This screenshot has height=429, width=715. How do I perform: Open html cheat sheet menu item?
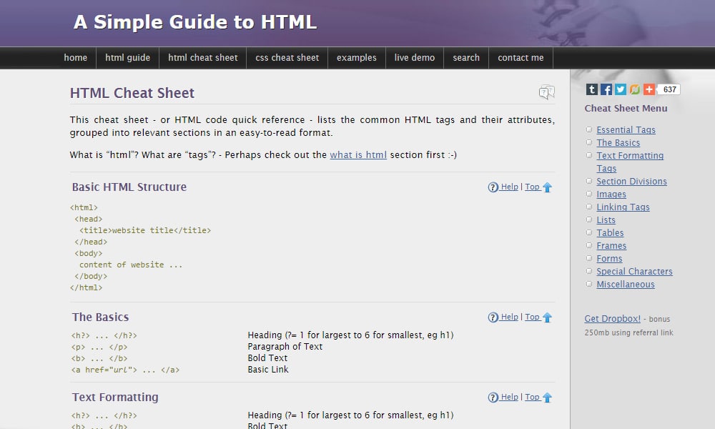click(x=203, y=58)
